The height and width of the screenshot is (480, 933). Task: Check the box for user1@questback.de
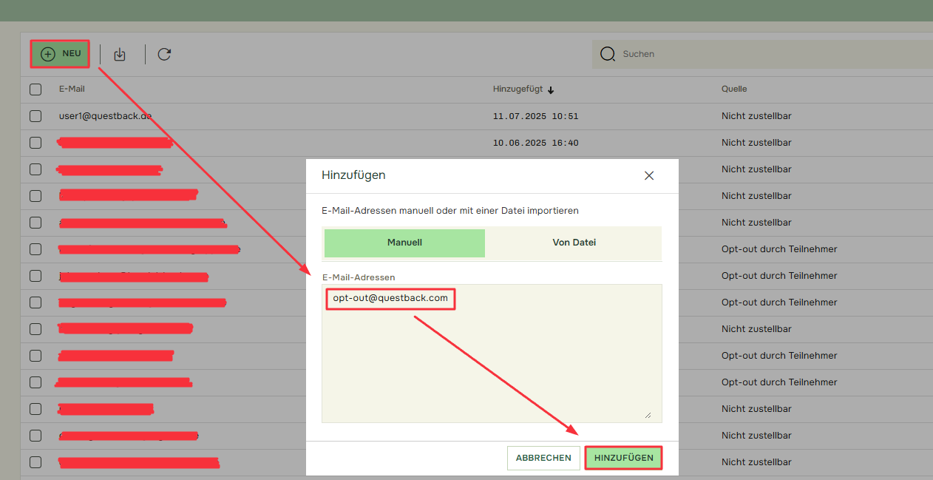pos(35,116)
